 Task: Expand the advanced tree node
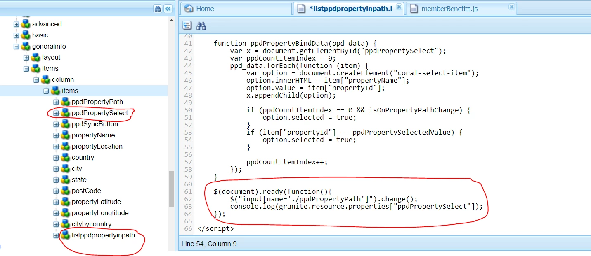(x=17, y=24)
